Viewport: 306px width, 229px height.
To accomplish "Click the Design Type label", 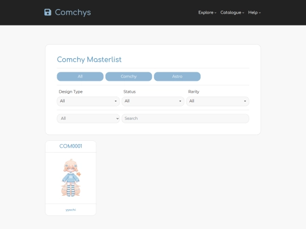I will [x=71, y=92].
